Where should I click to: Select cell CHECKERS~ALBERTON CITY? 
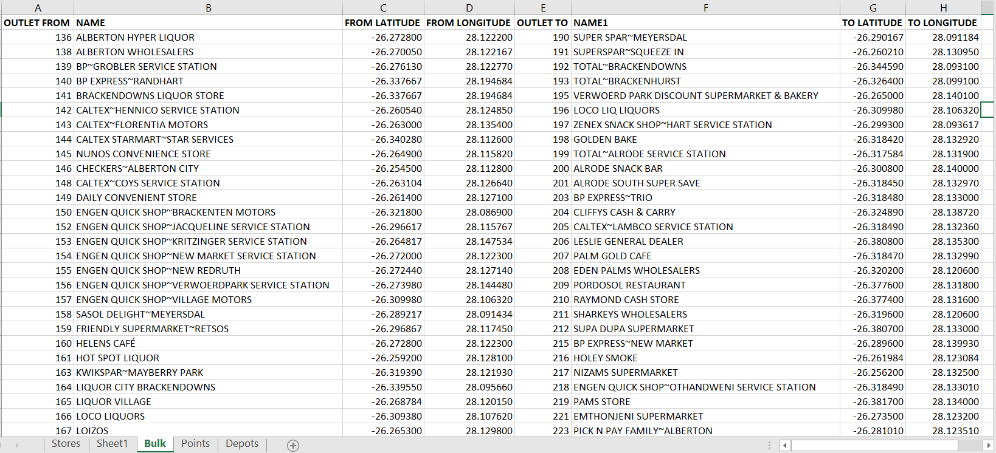click(x=209, y=168)
